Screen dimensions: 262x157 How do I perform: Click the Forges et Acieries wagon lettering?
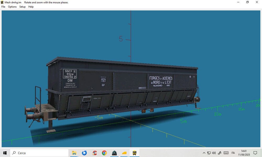(161, 81)
